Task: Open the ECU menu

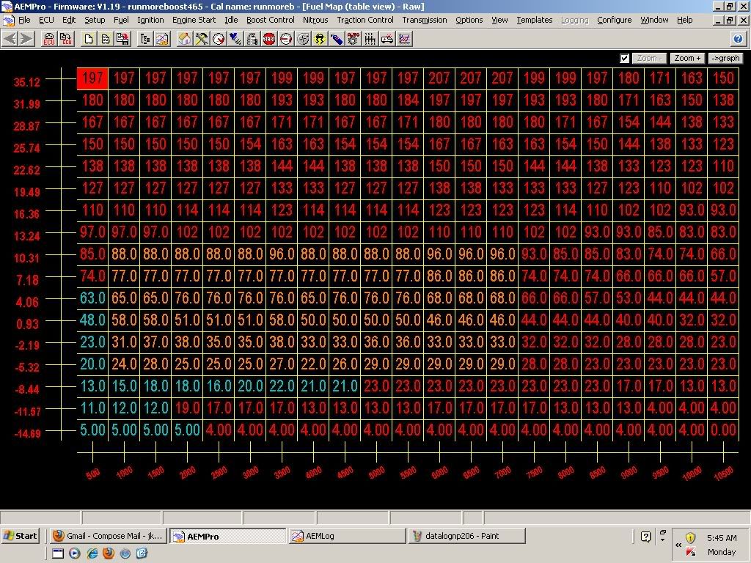Action: coord(46,20)
